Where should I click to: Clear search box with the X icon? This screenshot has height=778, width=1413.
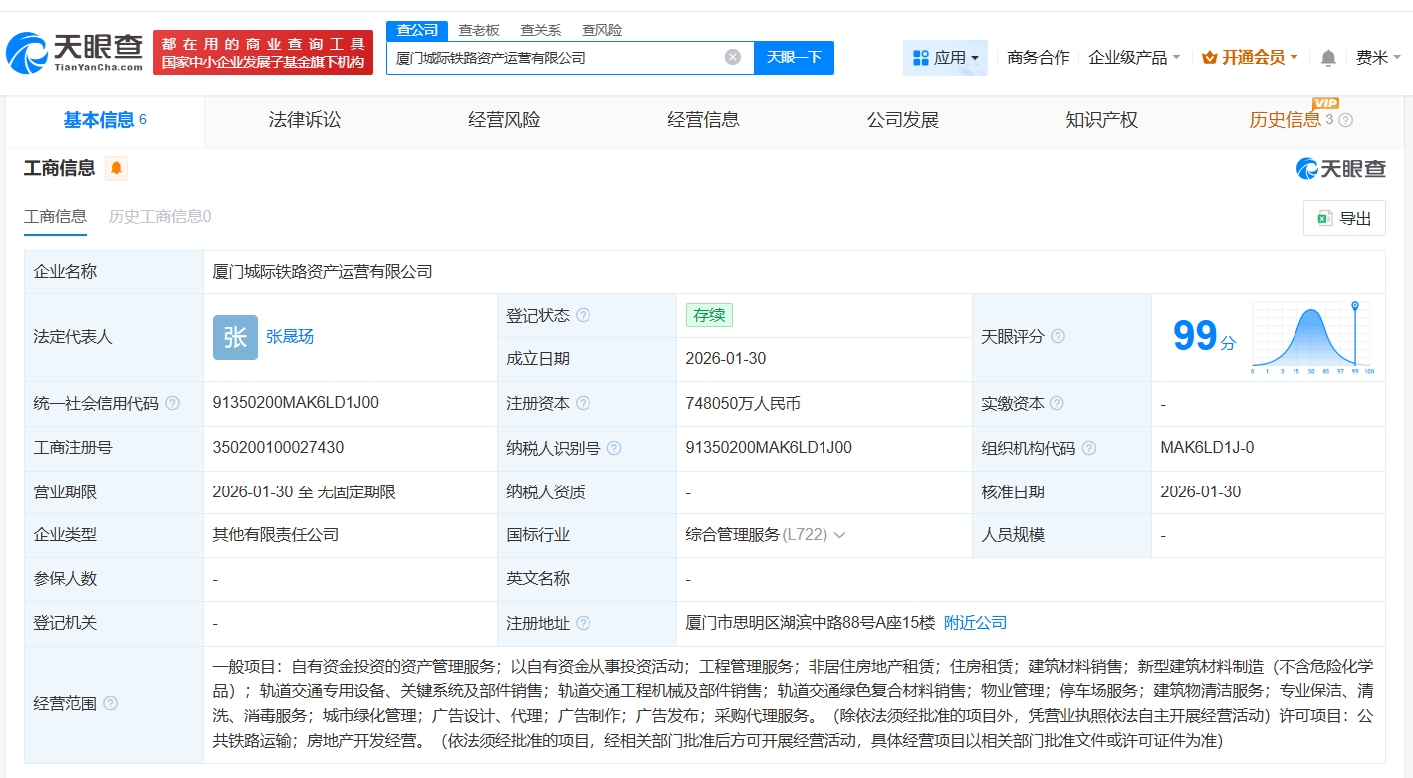pos(733,57)
